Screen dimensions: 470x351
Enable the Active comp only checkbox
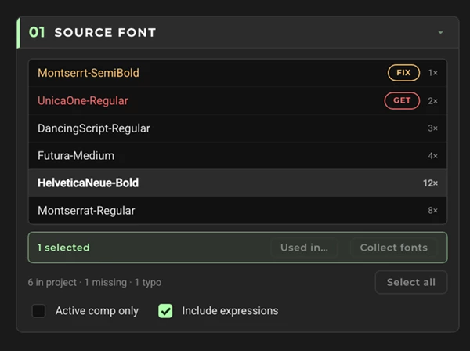(x=38, y=310)
